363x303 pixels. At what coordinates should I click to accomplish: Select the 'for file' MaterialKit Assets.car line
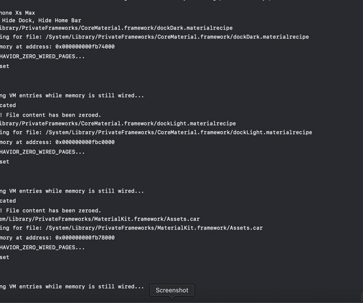point(132,228)
